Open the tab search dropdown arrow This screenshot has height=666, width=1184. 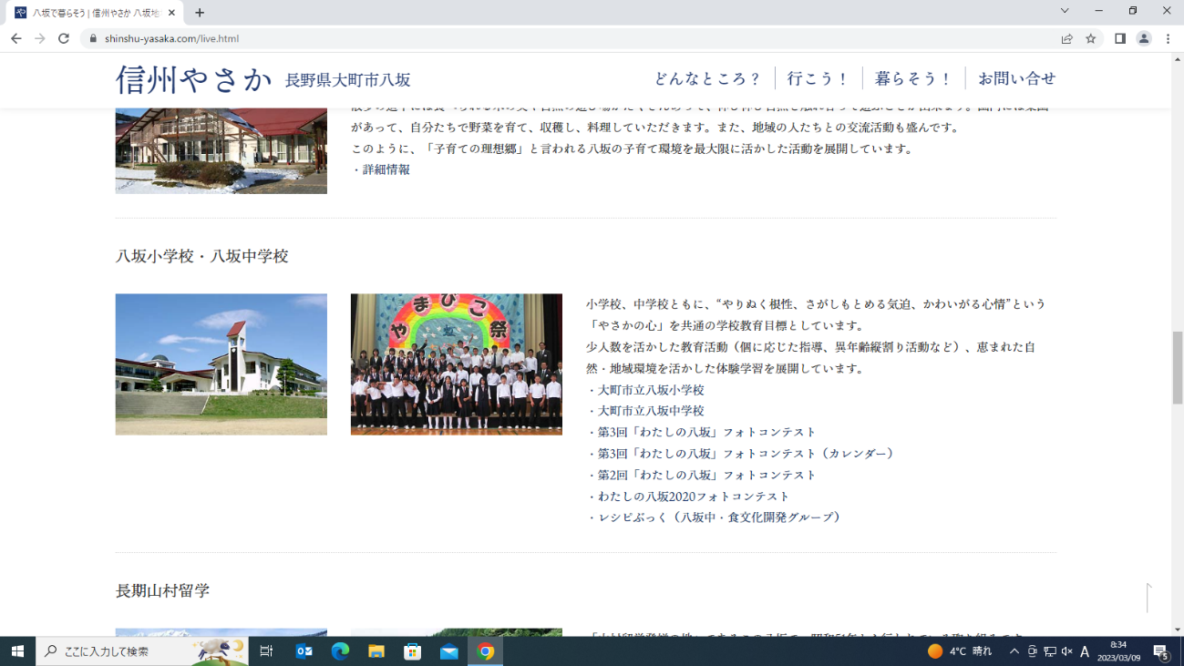[1065, 11]
